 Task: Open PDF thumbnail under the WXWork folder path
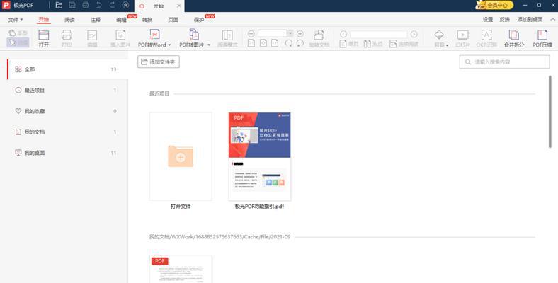(181, 269)
